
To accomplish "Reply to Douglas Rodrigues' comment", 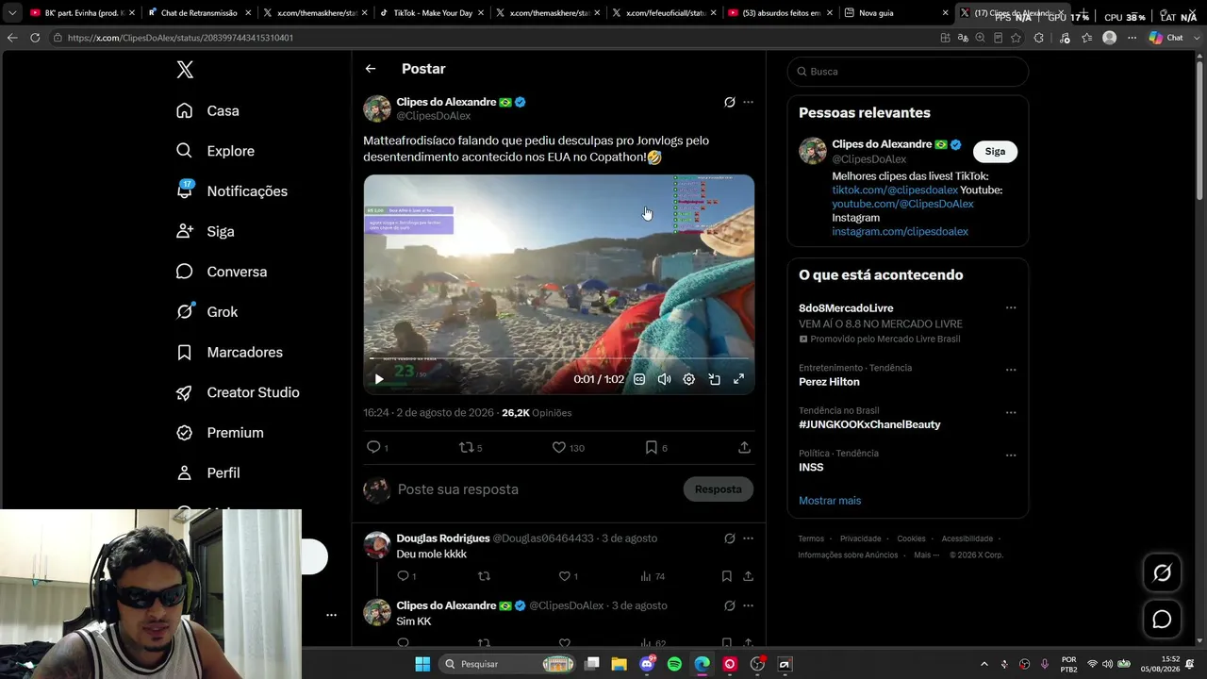I will click(405, 576).
